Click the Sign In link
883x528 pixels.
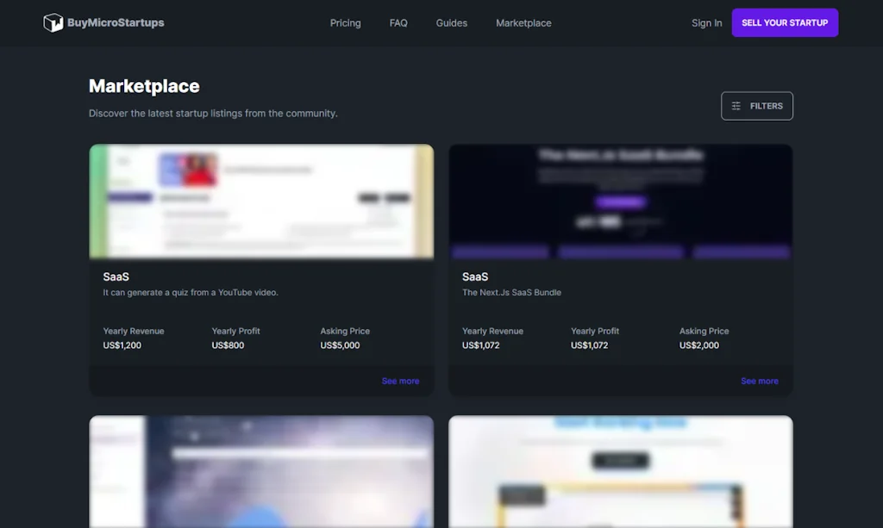click(x=706, y=22)
